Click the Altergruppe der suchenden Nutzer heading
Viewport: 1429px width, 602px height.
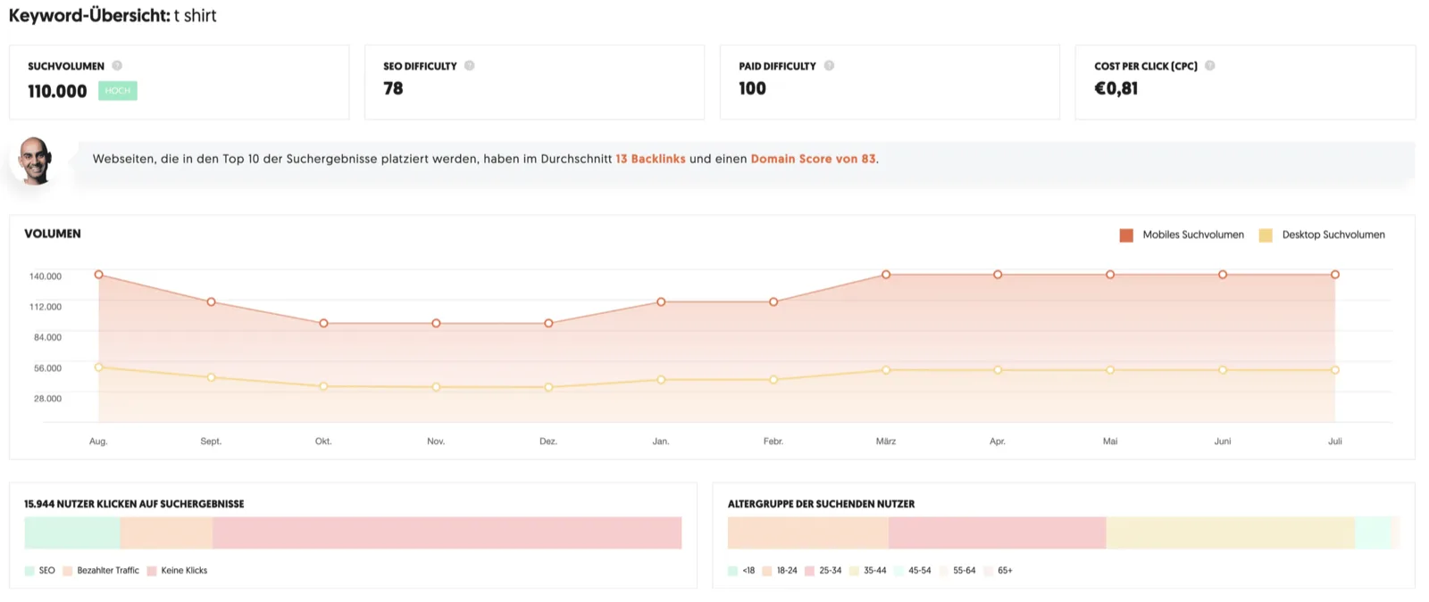coord(821,504)
